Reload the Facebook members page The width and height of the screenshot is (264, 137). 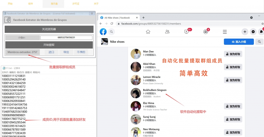(112, 24)
